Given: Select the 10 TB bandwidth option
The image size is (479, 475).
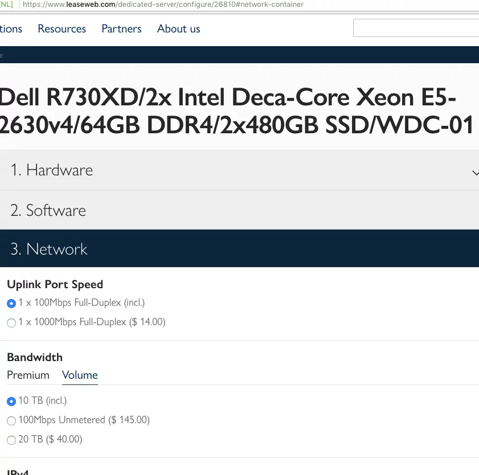Looking at the screenshot, I should coord(11,402).
